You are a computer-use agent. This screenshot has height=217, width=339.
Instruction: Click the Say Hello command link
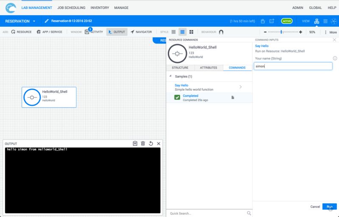tap(181, 85)
